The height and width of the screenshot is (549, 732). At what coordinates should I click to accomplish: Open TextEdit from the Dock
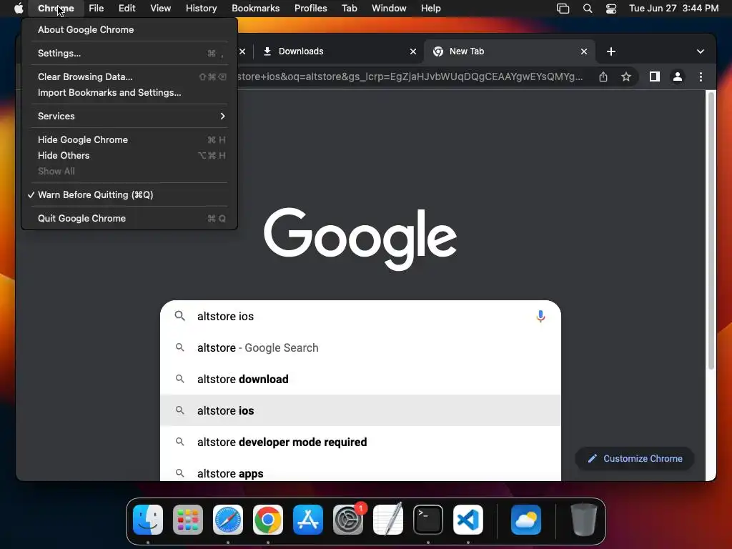[x=388, y=519]
